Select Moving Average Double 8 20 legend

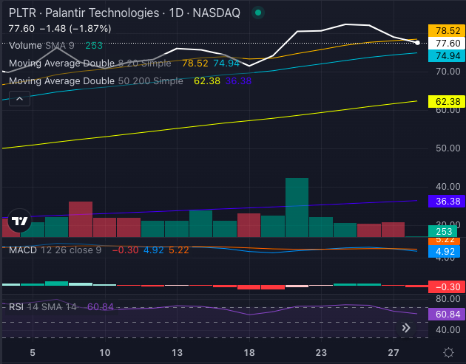coord(90,63)
